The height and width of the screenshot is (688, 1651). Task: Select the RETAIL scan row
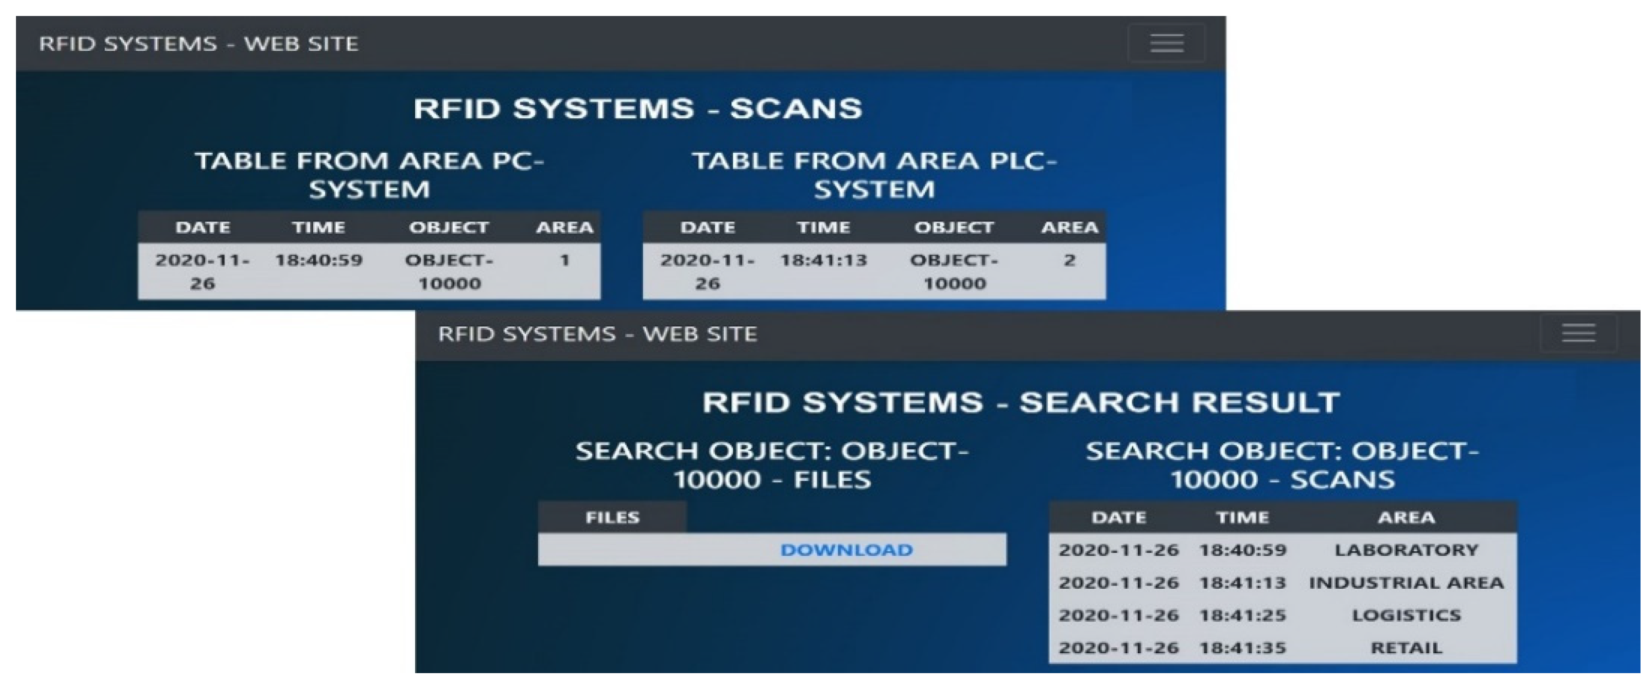[x=1406, y=648]
